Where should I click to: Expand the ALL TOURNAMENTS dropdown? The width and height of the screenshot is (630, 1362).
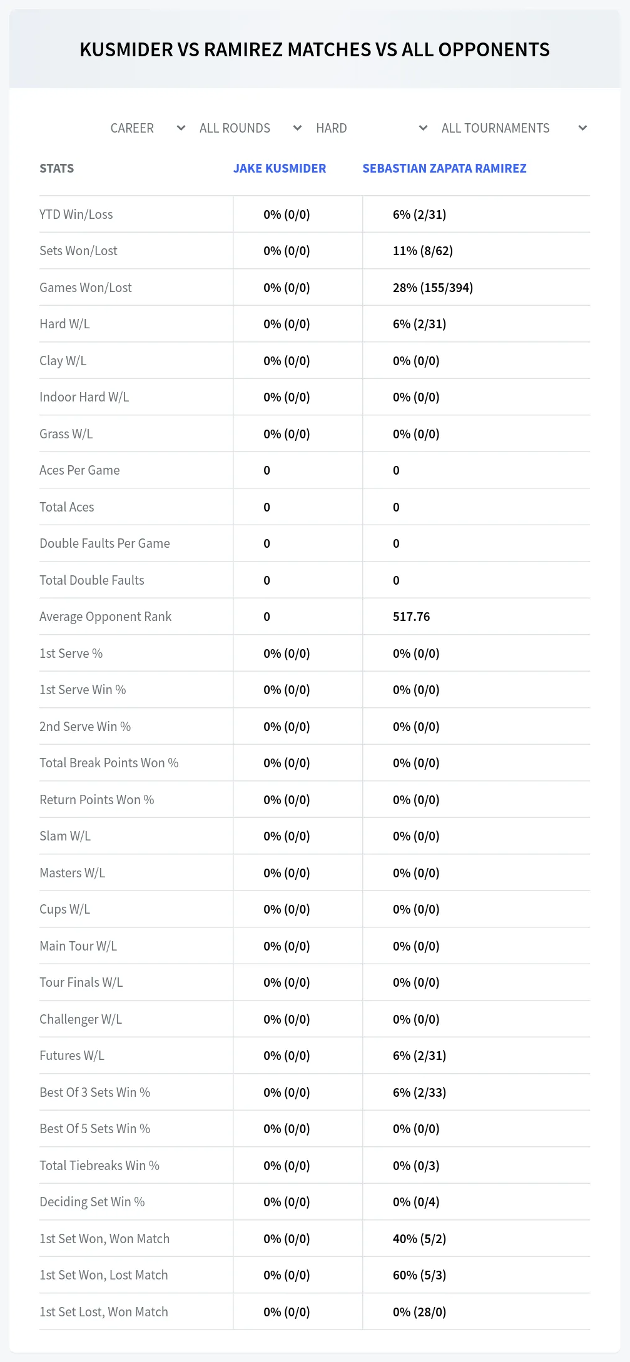click(514, 128)
